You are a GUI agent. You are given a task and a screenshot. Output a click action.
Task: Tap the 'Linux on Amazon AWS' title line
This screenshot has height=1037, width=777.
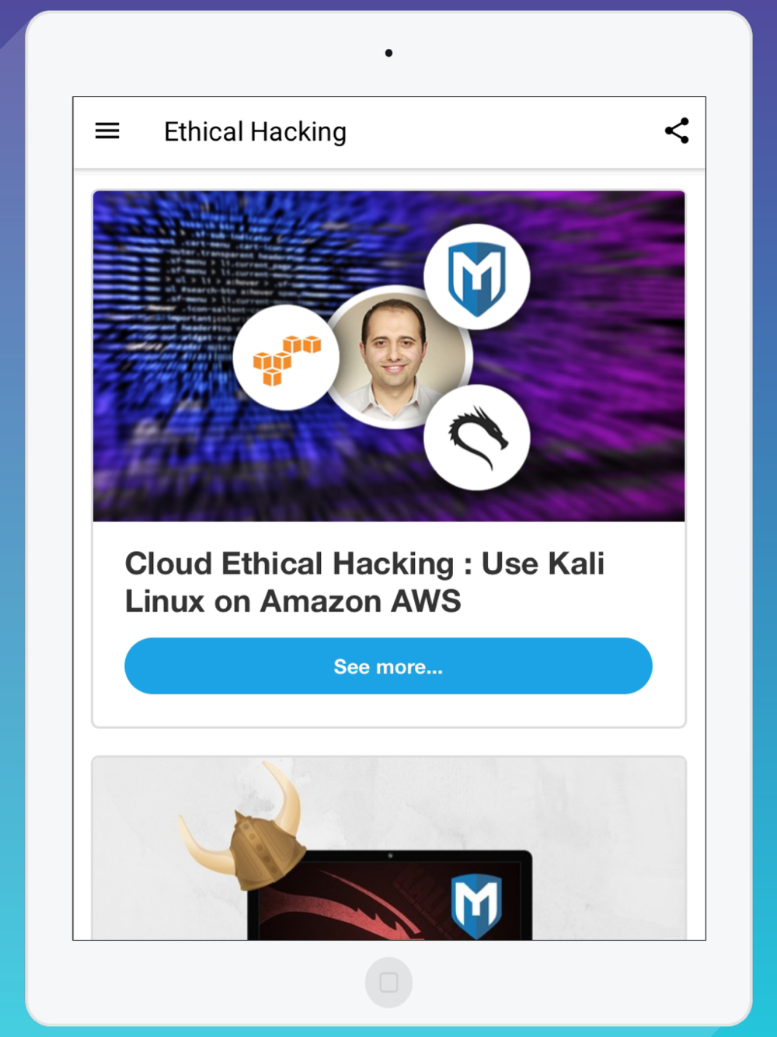[x=293, y=602]
